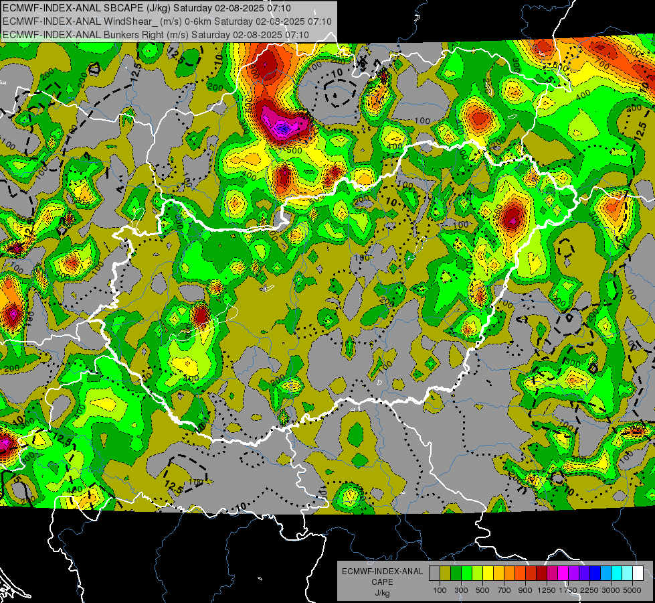Pick the brick red swatch after 900
The image size is (655, 603).
point(531,574)
